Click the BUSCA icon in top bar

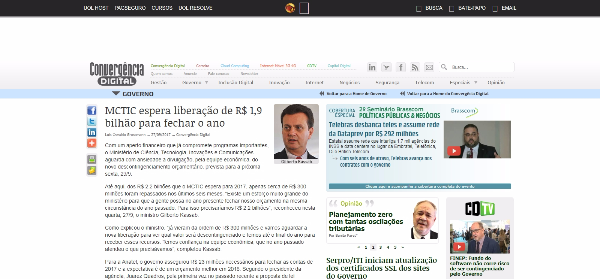[x=419, y=9]
